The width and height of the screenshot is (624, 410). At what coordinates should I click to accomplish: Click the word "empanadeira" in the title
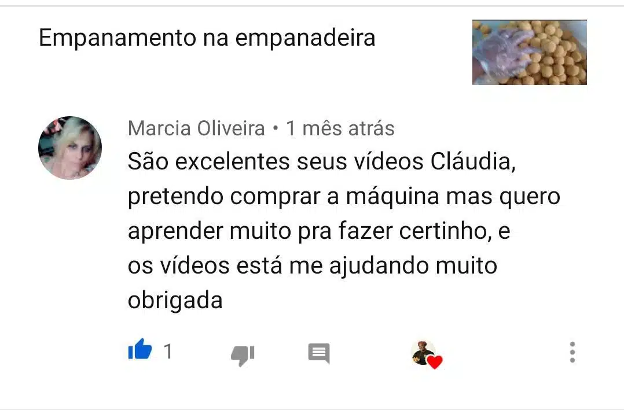tap(305, 38)
